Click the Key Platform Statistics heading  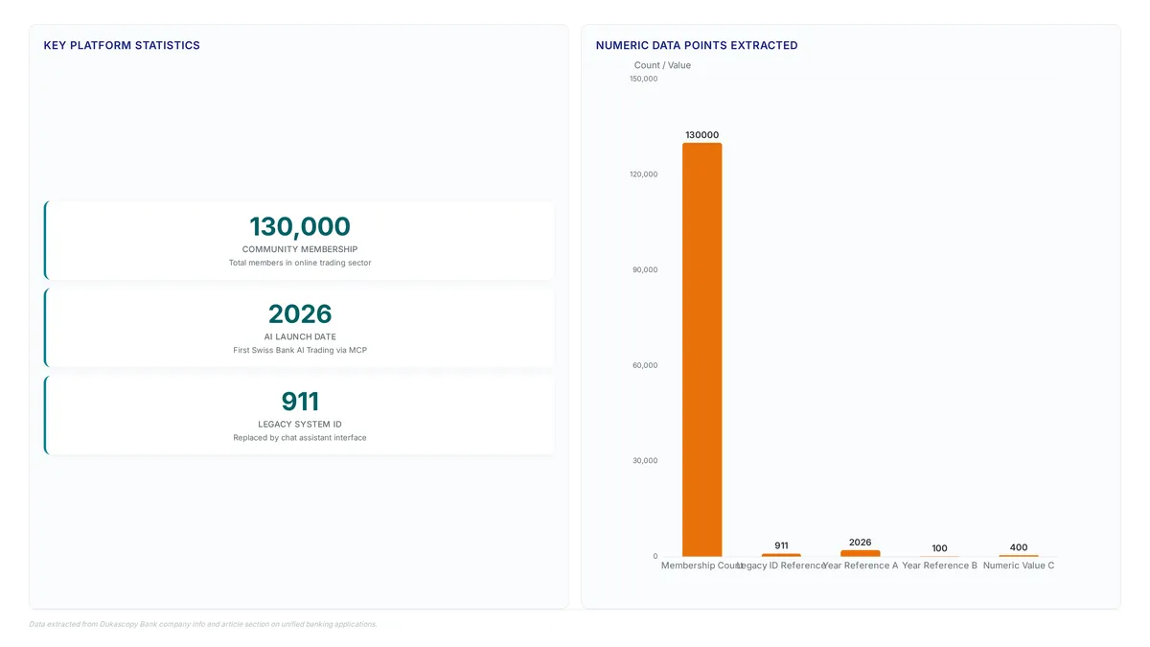click(x=122, y=45)
